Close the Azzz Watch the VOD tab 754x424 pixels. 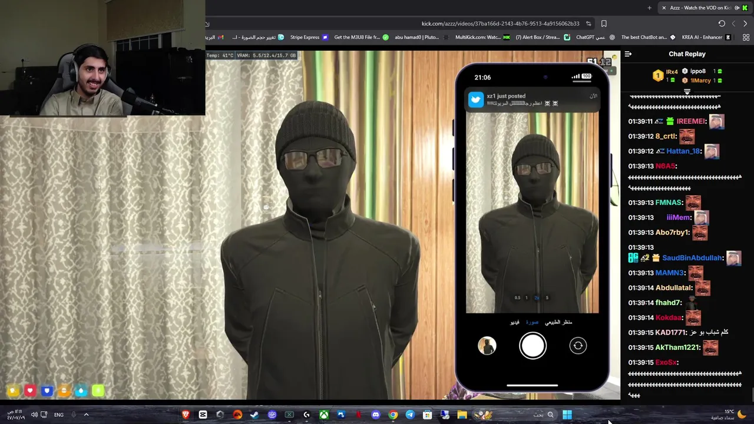pyautogui.click(x=664, y=8)
